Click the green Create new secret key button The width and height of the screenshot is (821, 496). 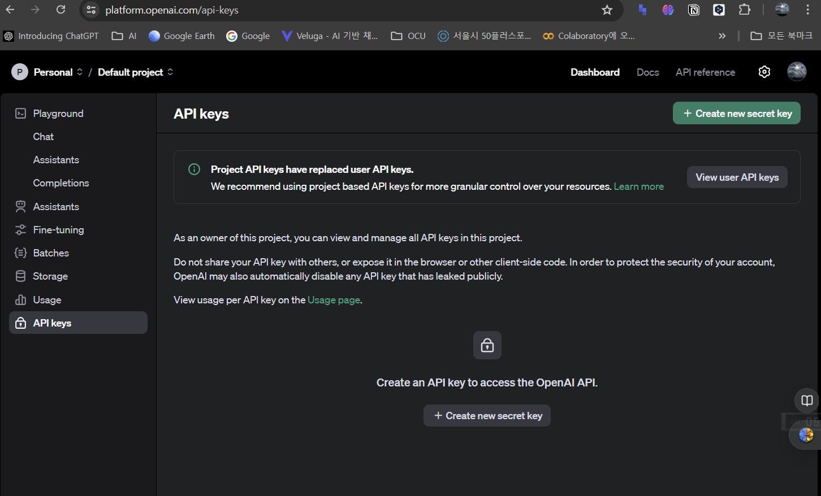click(736, 114)
